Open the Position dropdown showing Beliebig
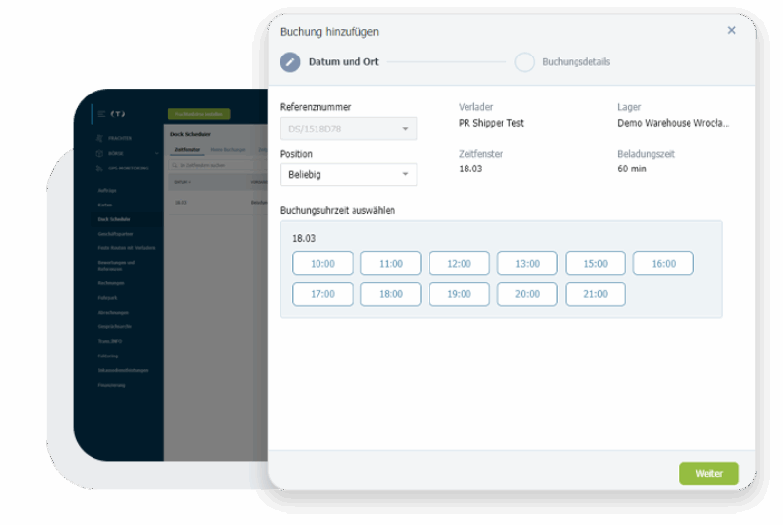This screenshot has height=525, width=783. coord(348,175)
